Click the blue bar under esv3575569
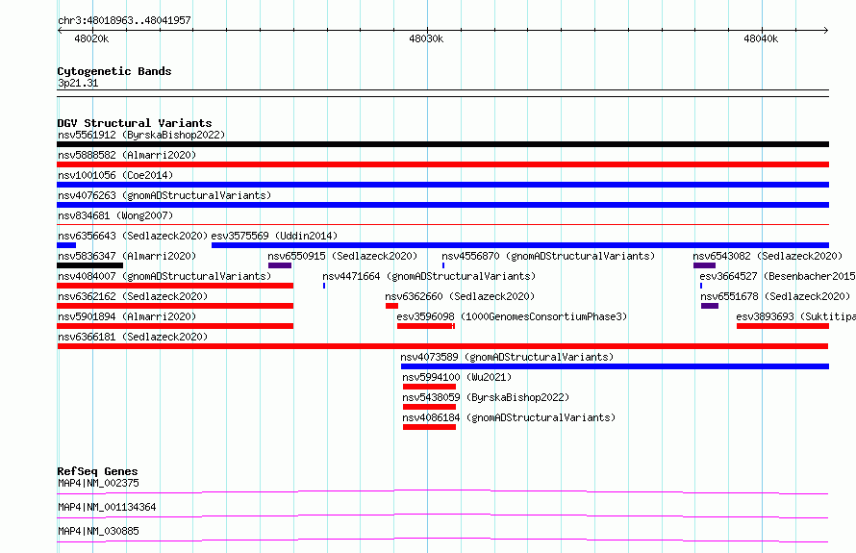The width and height of the screenshot is (856, 553). coord(520,245)
